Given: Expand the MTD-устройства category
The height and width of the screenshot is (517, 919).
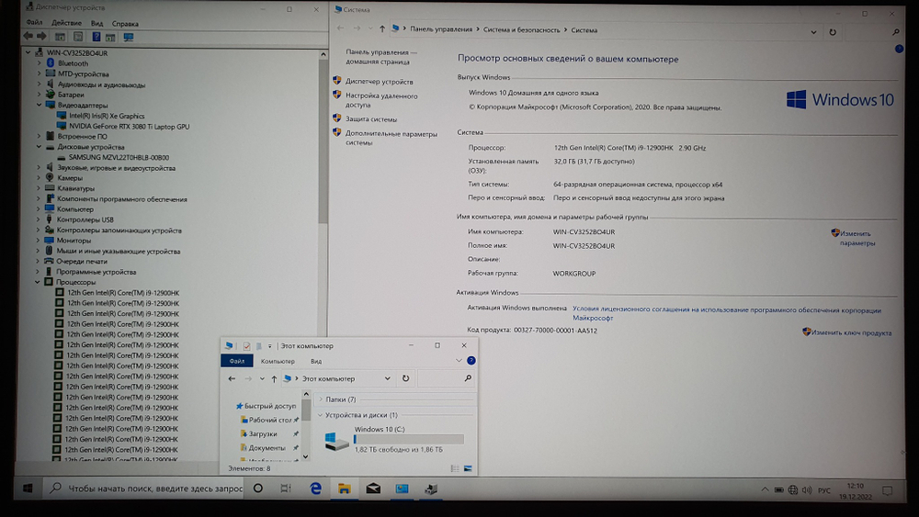Looking at the screenshot, I should [40, 73].
